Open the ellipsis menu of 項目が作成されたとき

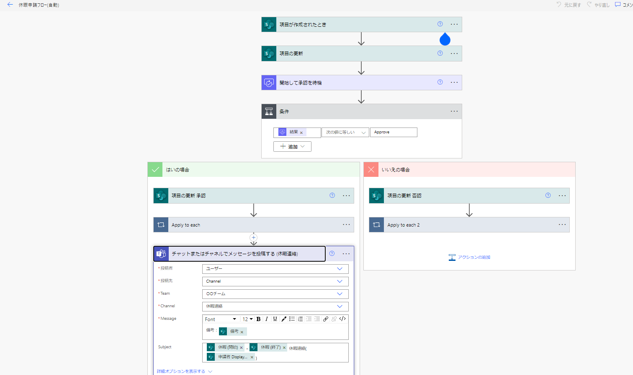coord(454,24)
